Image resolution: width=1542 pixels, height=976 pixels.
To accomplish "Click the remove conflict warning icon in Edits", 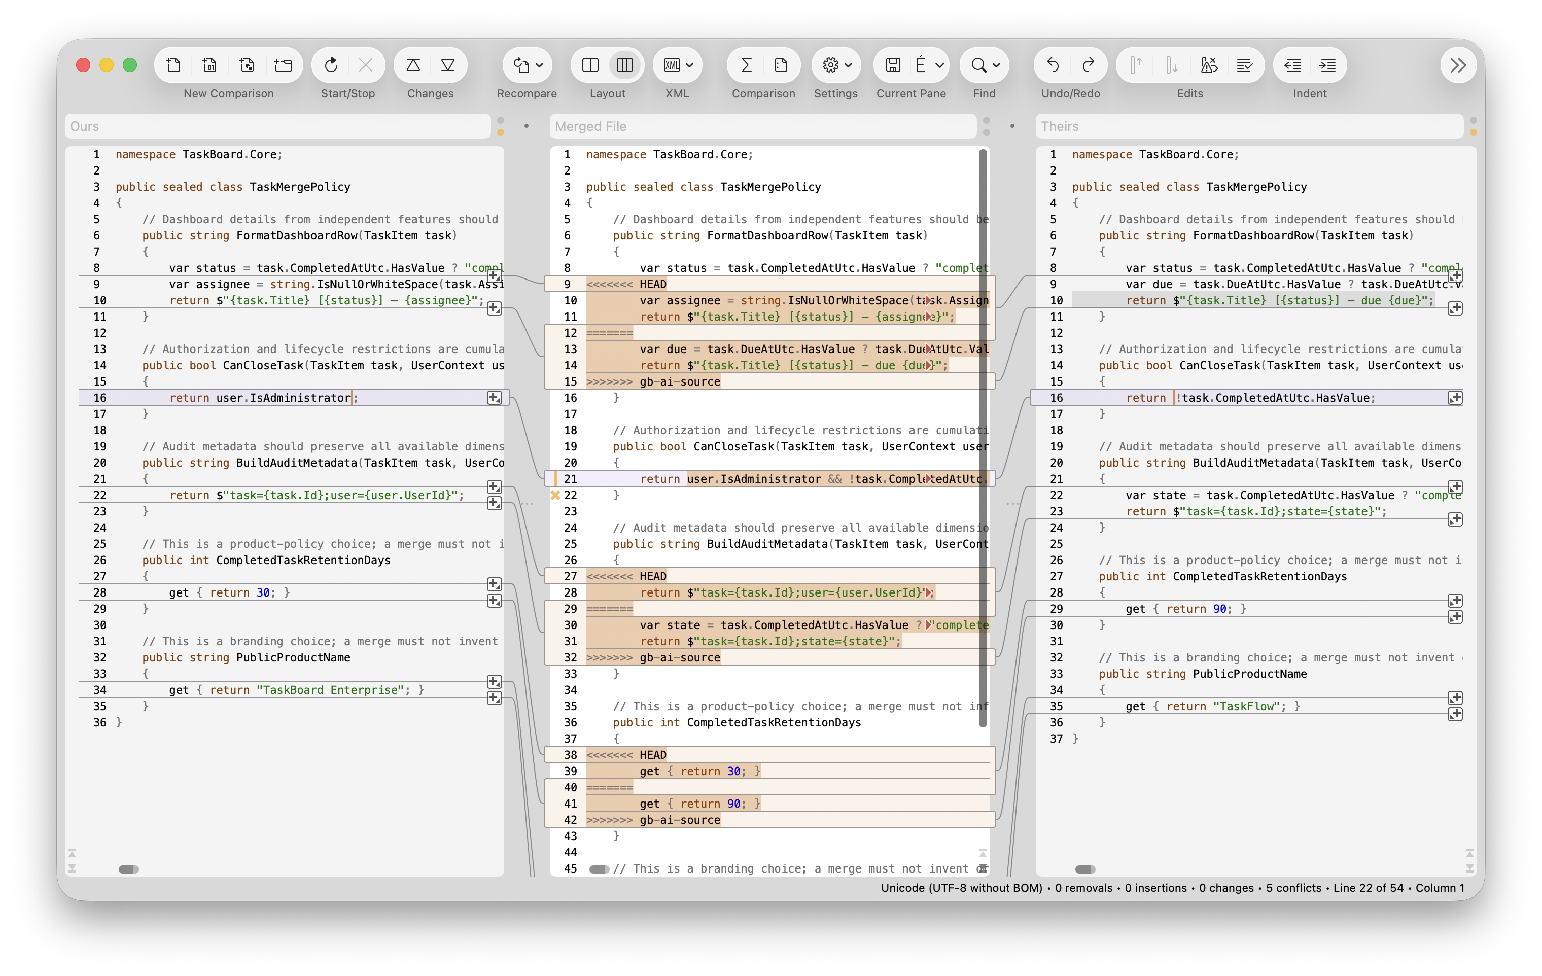I will coord(1209,65).
